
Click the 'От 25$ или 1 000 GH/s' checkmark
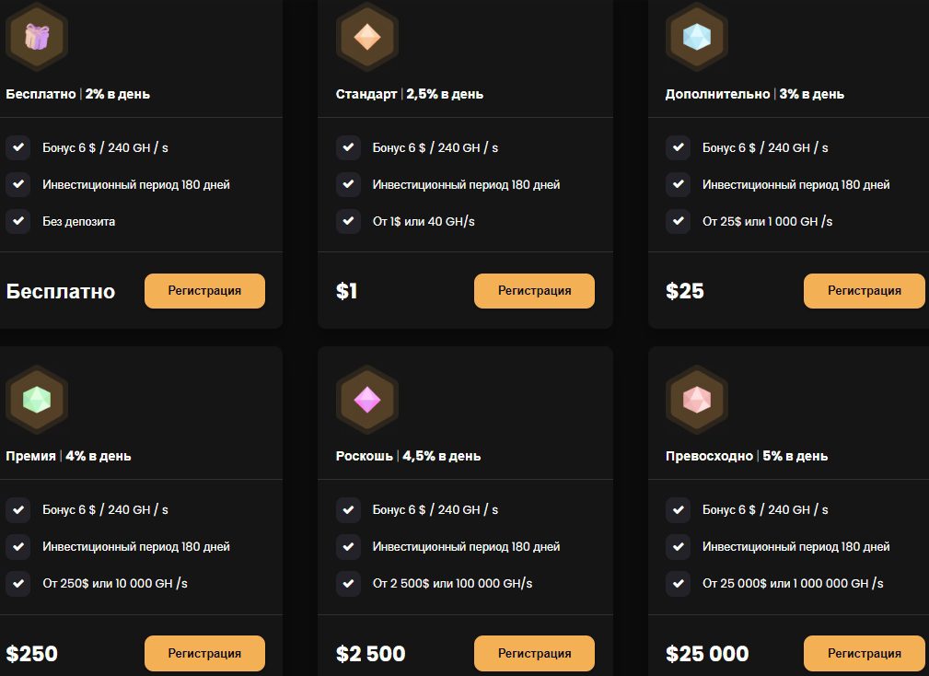coord(678,221)
